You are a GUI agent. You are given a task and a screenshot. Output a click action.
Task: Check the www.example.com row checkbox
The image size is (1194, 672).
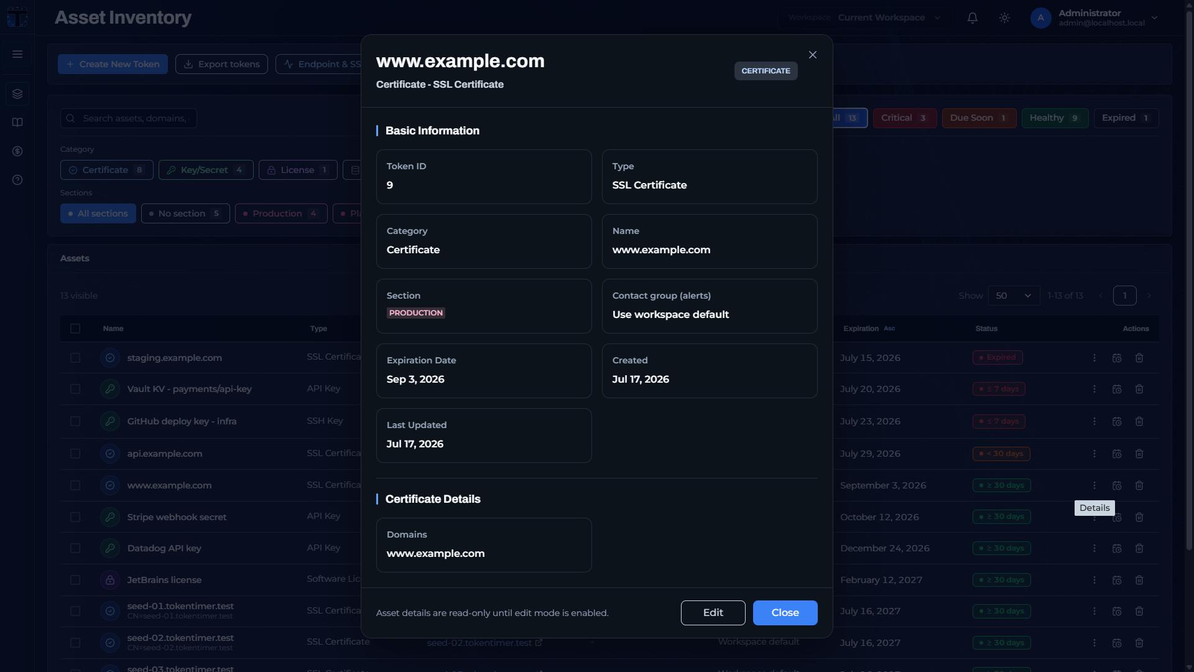(75, 485)
